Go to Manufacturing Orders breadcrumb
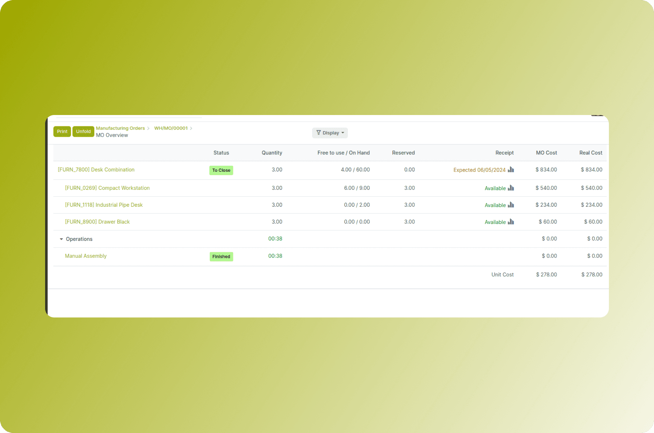654x433 pixels. (120, 128)
